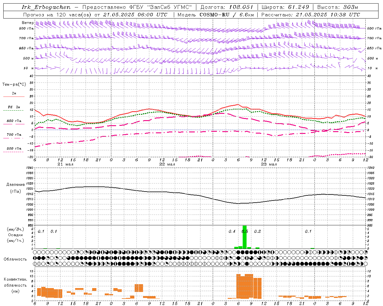Click the "10 м" wind level label on left
This screenshot has width=383, height=306.
28,68
